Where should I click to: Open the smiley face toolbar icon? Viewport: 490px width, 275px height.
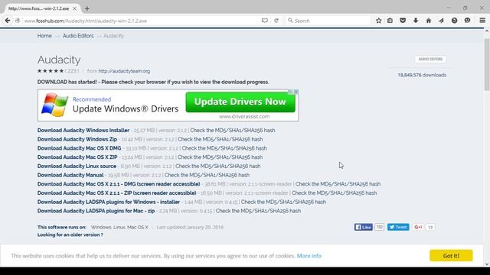(454, 21)
